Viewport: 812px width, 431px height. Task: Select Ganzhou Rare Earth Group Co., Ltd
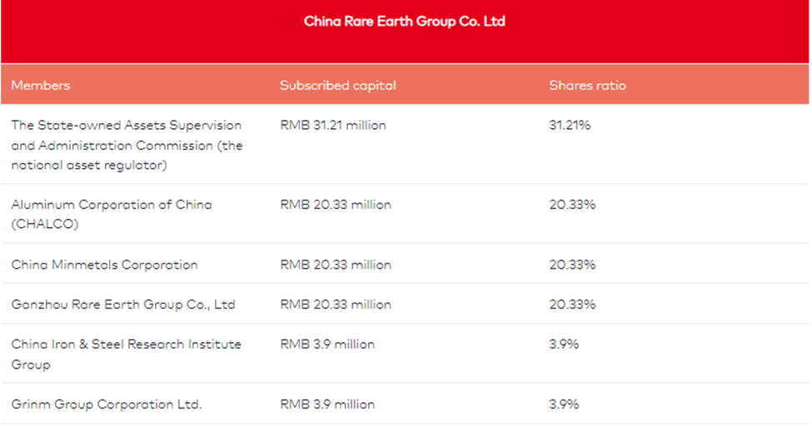(x=123, y=305)
